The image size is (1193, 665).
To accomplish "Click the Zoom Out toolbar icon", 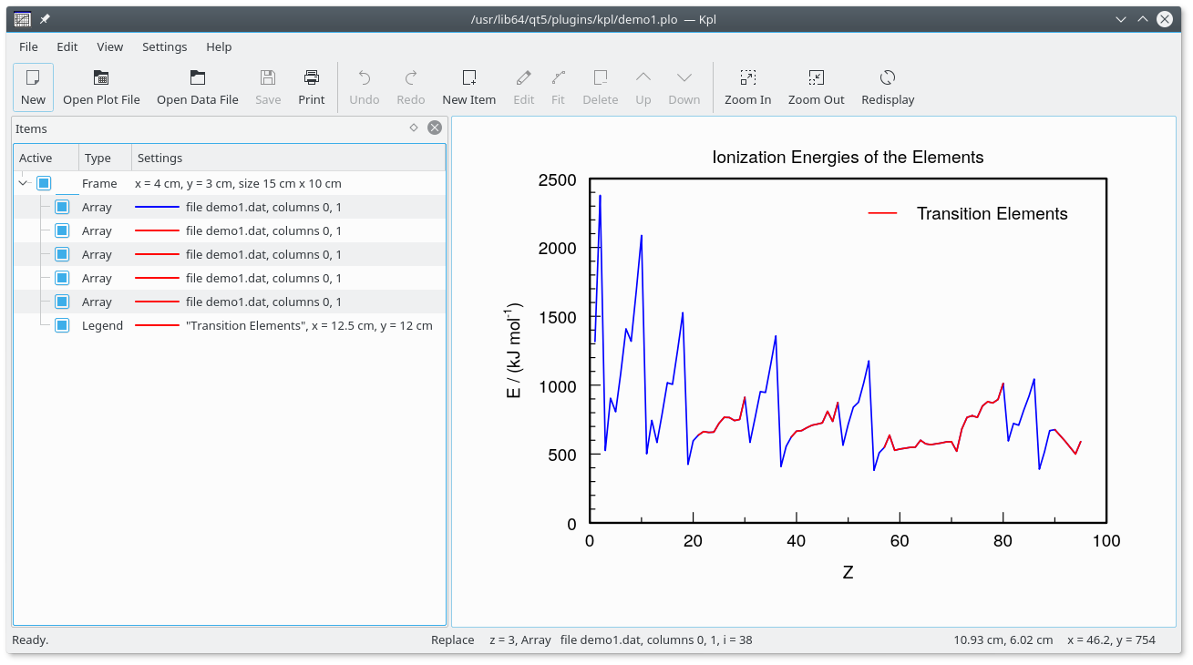I will [x=817, y=87].
